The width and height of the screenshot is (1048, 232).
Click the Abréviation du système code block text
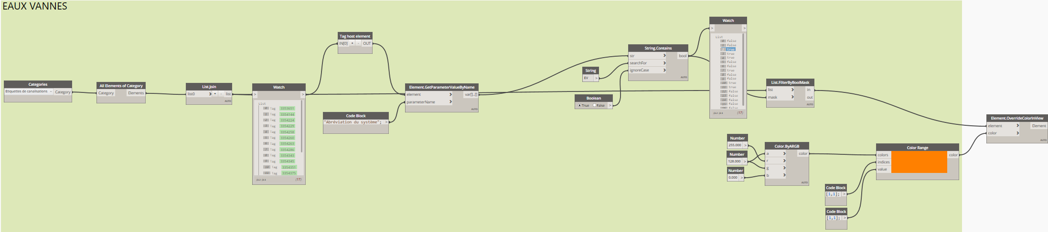(x=353, y=122)
